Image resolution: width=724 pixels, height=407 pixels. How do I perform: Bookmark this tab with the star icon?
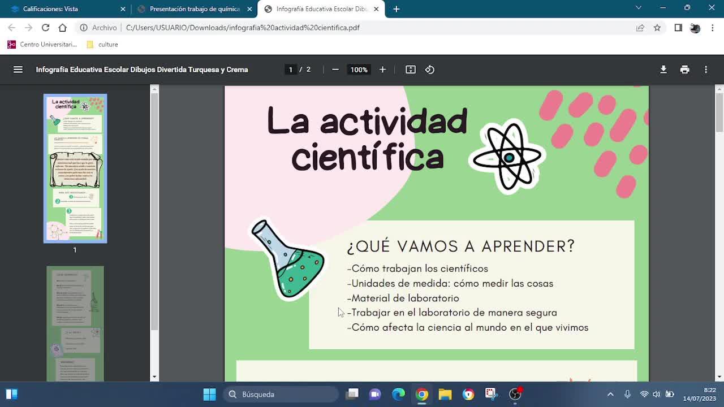pyautogui.click(x=657, y=28)
